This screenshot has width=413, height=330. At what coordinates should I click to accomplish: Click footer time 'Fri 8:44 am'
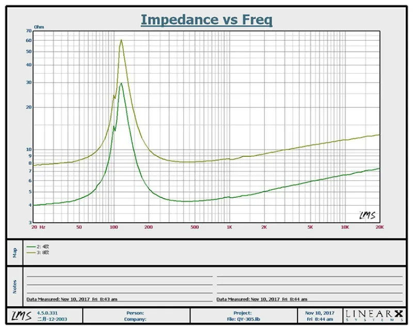[320, 319]
